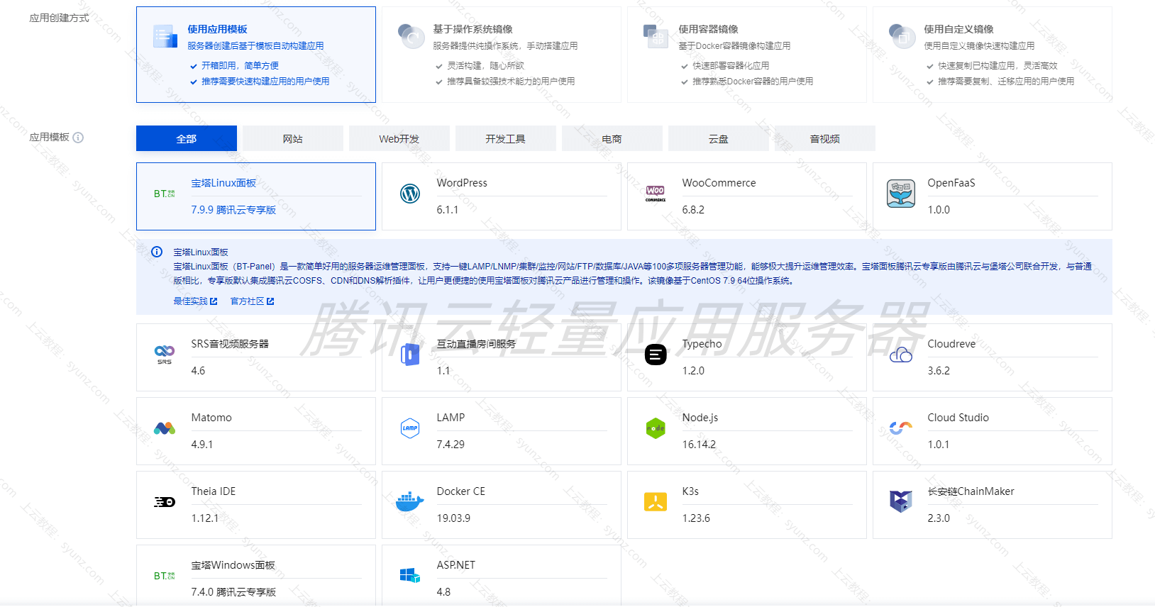Select the WordPress 6.1.1 template card
Screen dimensions: 1155x607
tap(502, 196)
